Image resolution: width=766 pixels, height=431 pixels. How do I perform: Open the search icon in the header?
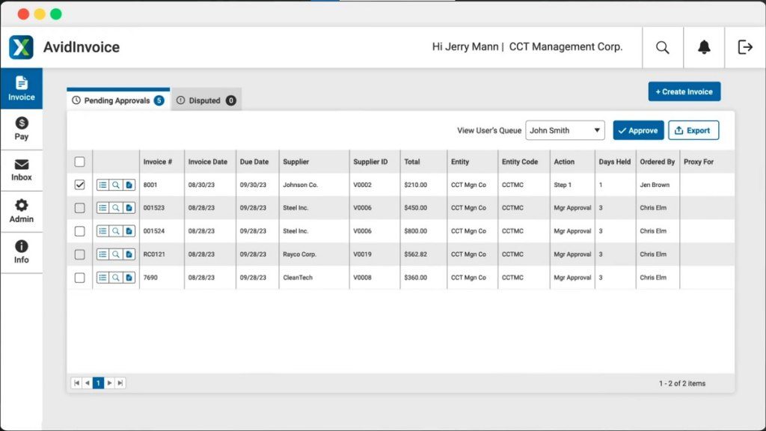[662, 46]
